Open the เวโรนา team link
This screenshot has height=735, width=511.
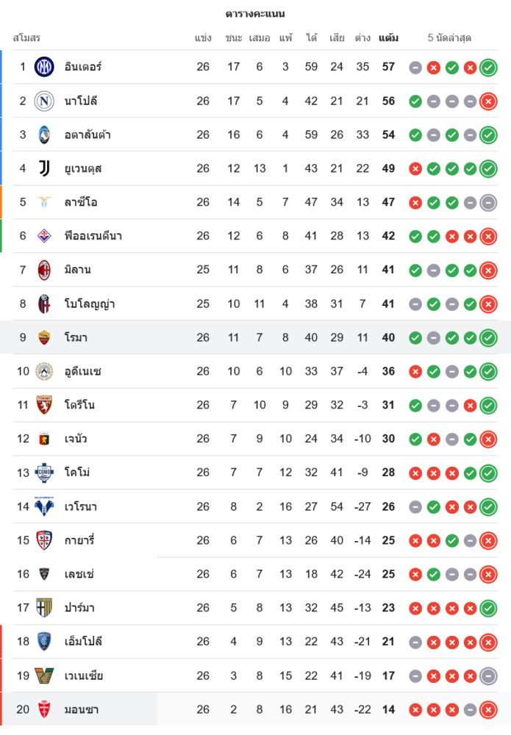81,506
